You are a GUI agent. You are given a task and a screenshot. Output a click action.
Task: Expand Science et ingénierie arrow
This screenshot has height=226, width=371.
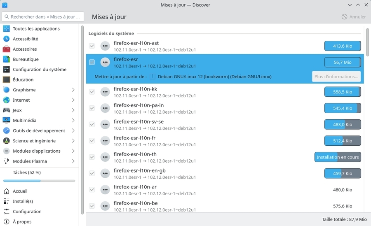[x=73, y=141]
